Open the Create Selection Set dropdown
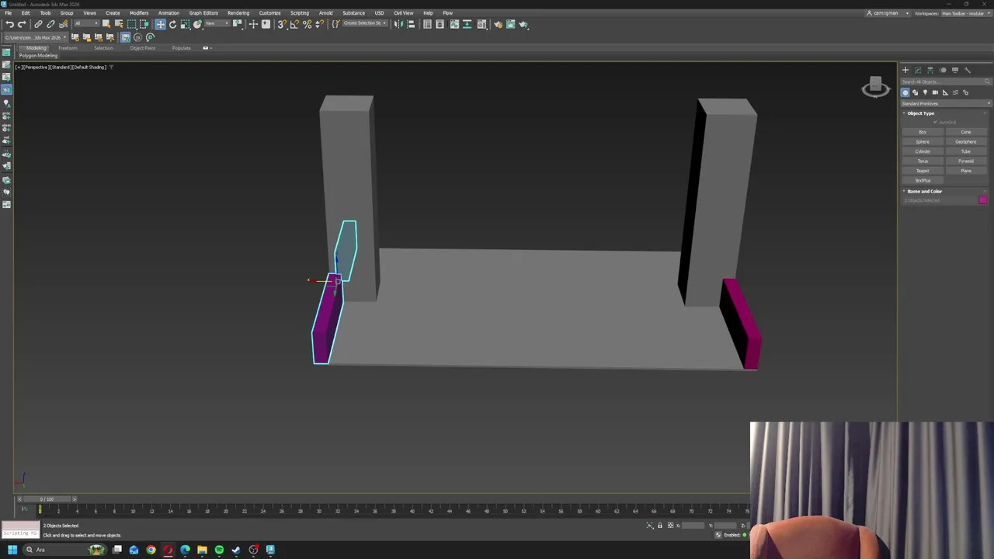 366,24
